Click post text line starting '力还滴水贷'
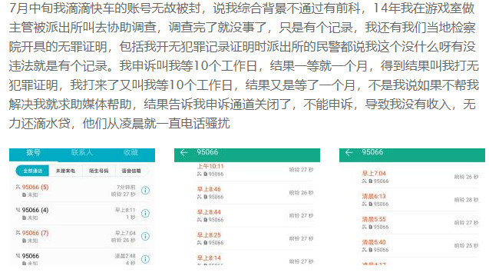The height and width of the screenshot is (279, 489). click(120, 124)
